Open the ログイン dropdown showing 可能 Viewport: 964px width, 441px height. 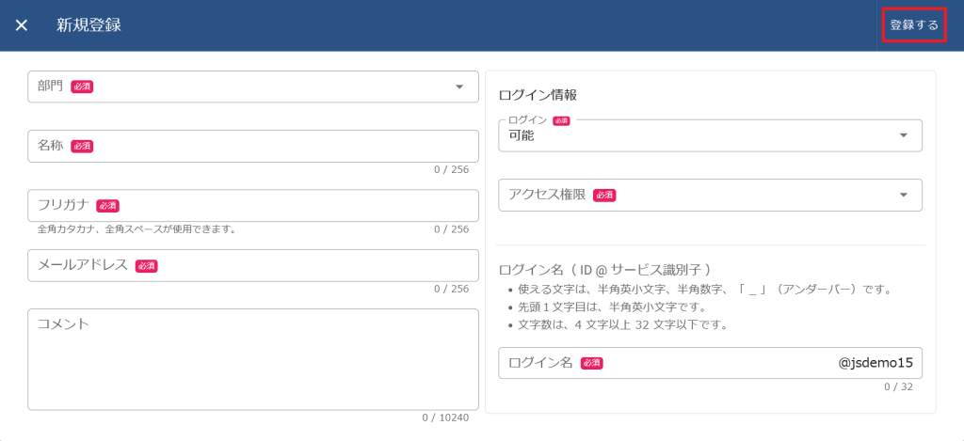(697, 135)
